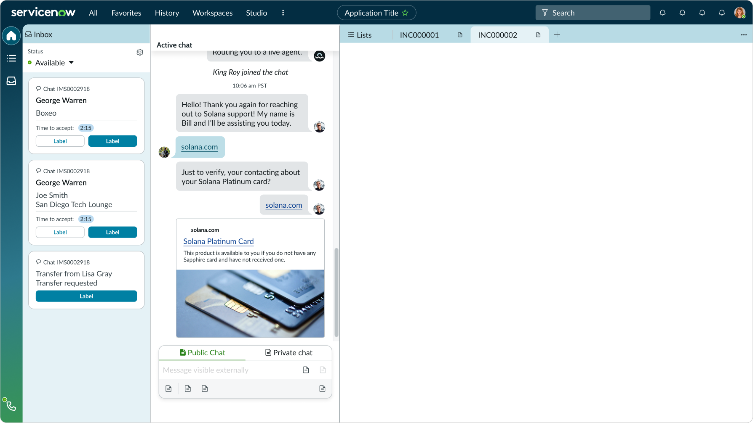Open the History menu
Screen dimensions: 753x423
pos(167,13)
